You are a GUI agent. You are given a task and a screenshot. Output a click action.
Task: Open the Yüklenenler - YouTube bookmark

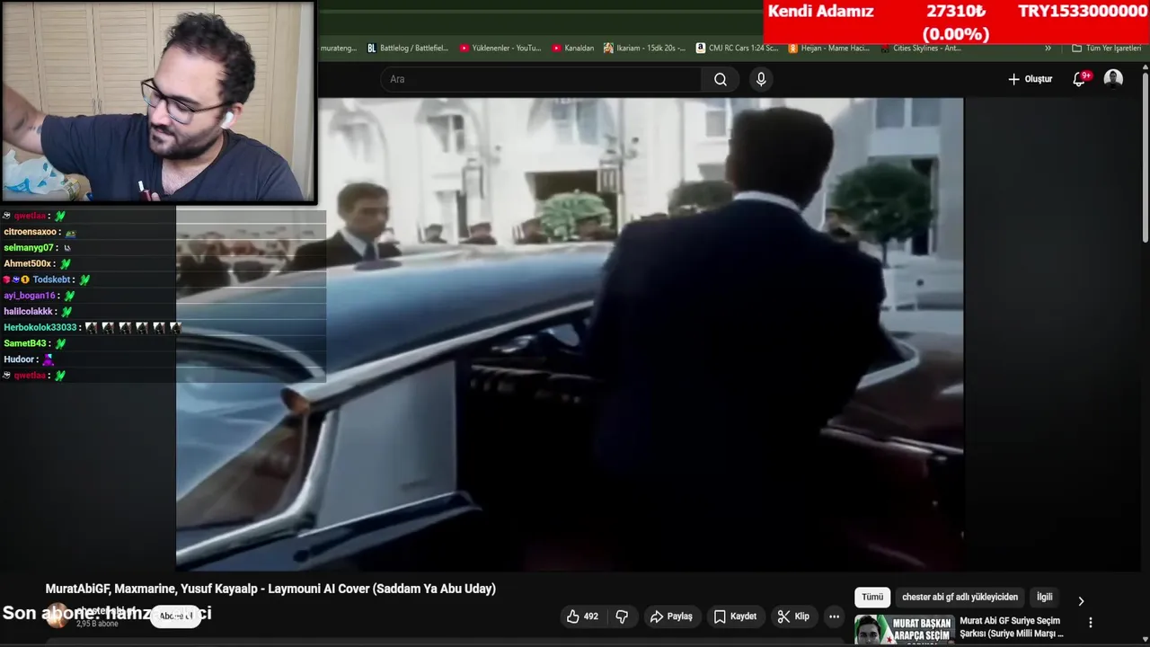[500, 49]
